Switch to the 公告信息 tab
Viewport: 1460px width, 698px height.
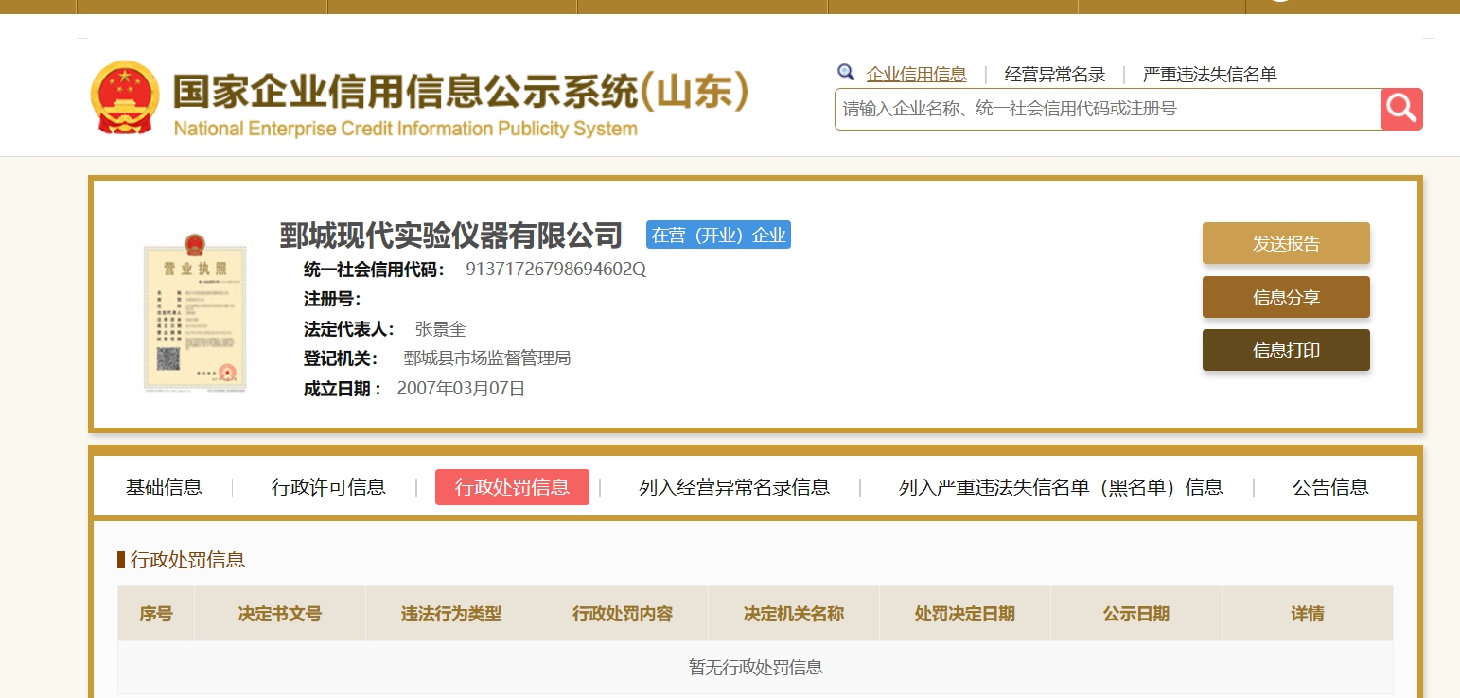1330,487
